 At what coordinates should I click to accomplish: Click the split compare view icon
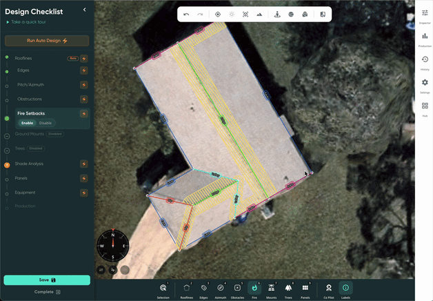[x=323, y=14]
